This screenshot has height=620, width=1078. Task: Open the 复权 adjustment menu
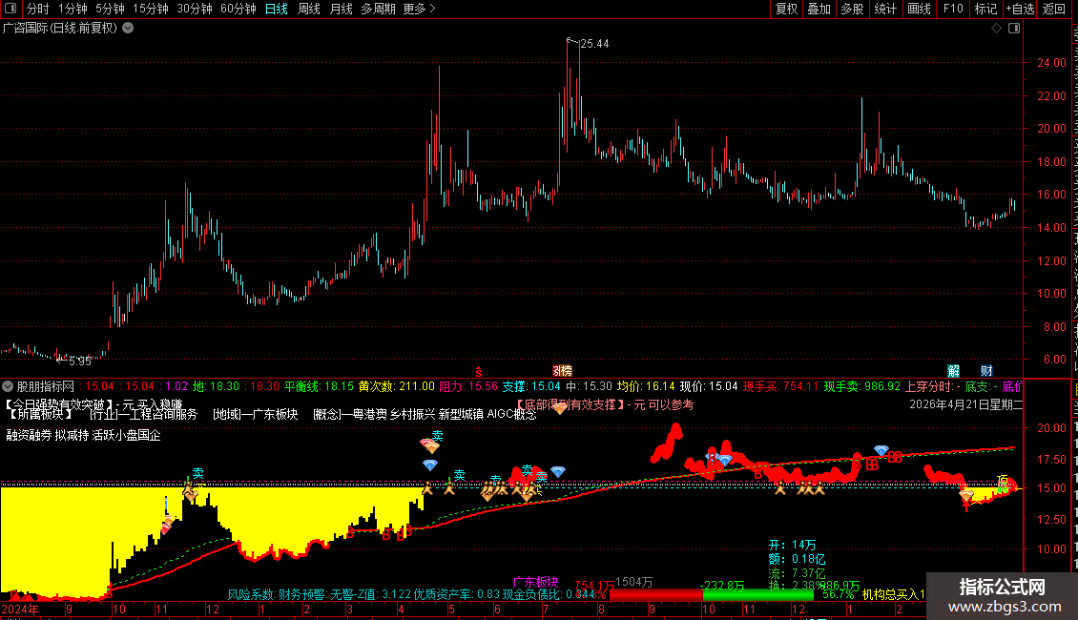(x=786, y=9)
